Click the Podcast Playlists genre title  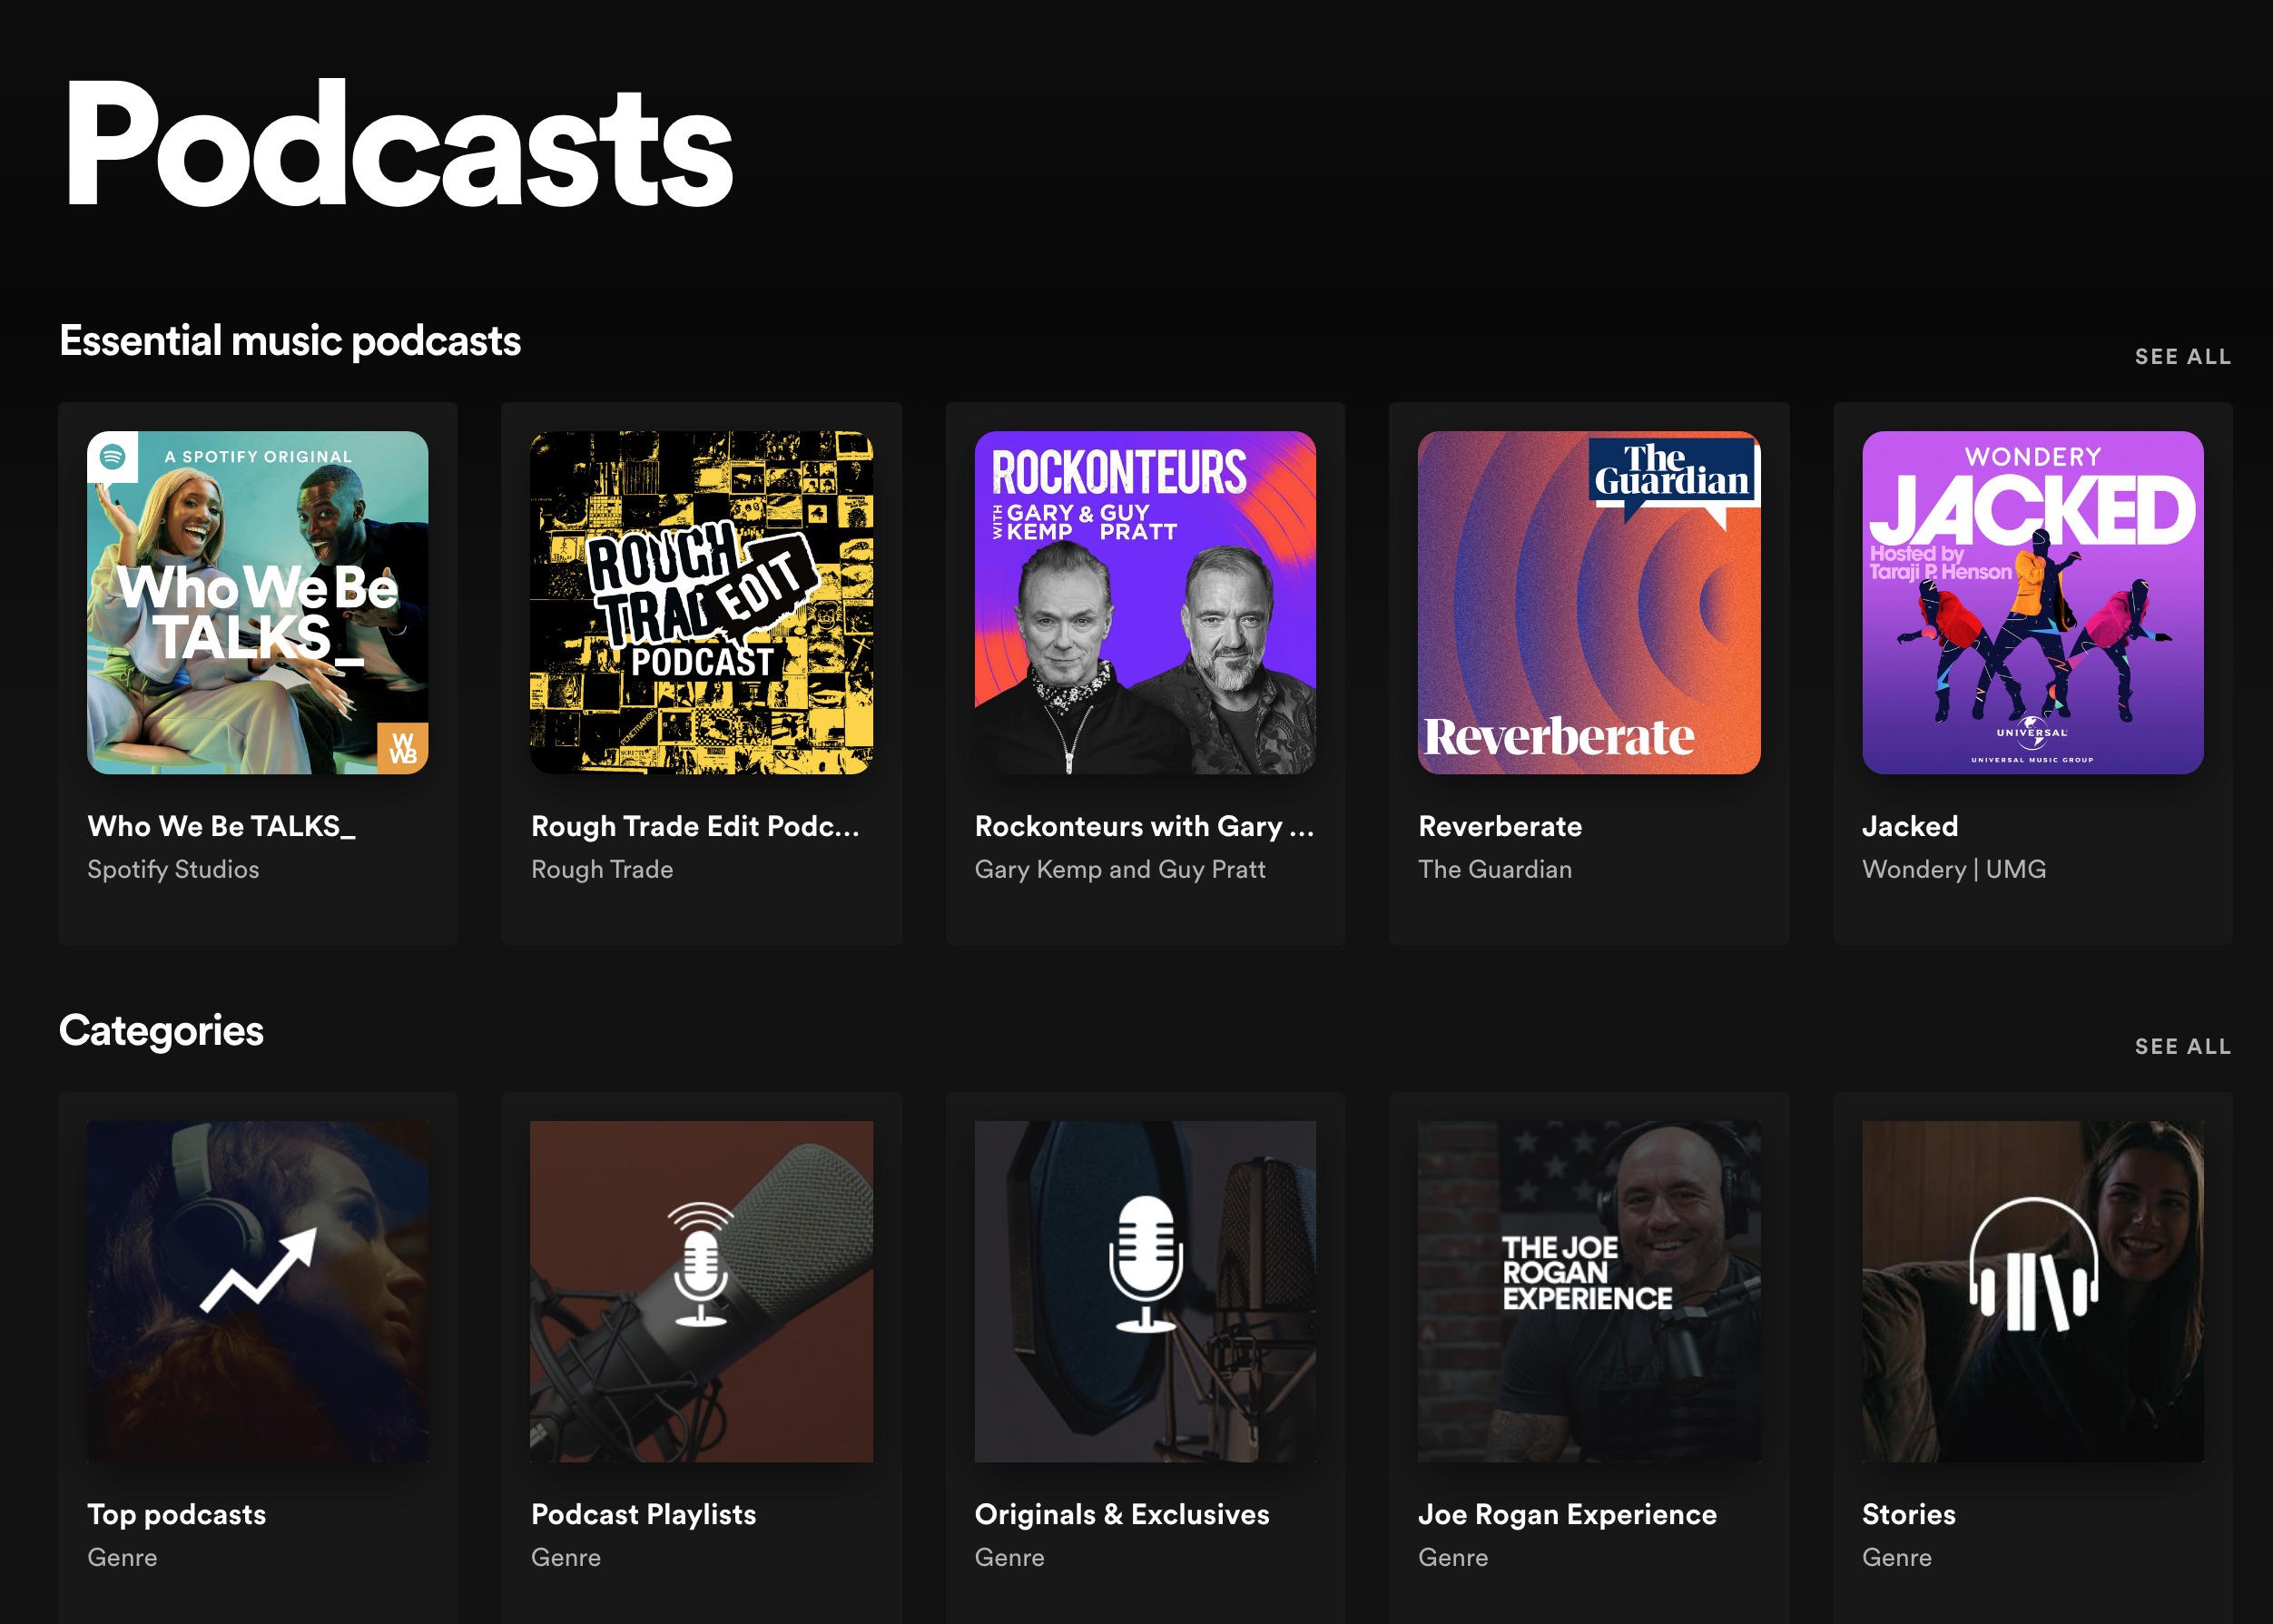pyautogui.click(x=643, y=1514)
